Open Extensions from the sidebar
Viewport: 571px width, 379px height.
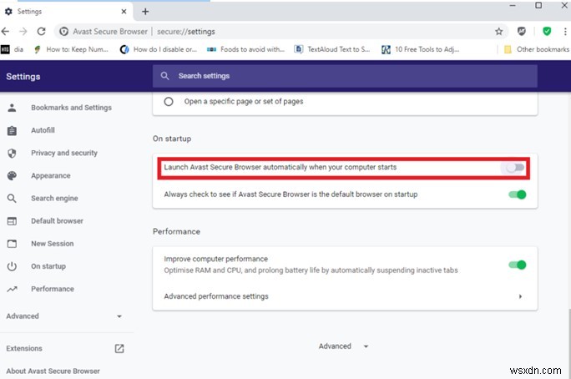coord(24,348)
